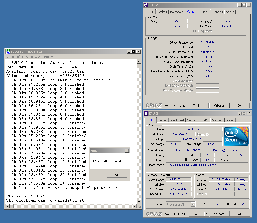The height and width of the screenshot is (223, 257).
Task: Click the Intel Xeon inside logo
Action: point(236,136)
